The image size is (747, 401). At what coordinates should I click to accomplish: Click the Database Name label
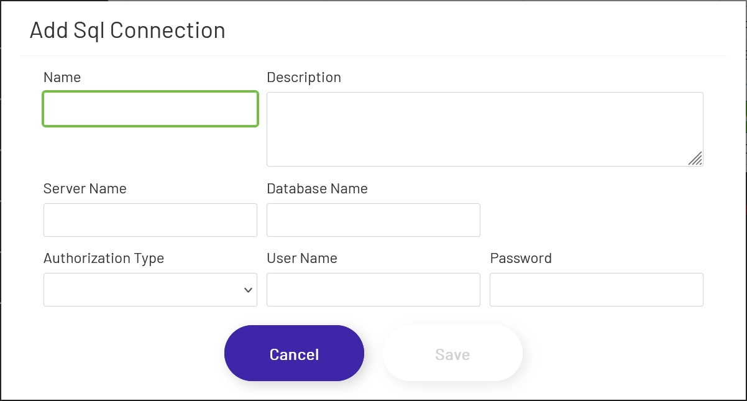(x=317, y=188)
